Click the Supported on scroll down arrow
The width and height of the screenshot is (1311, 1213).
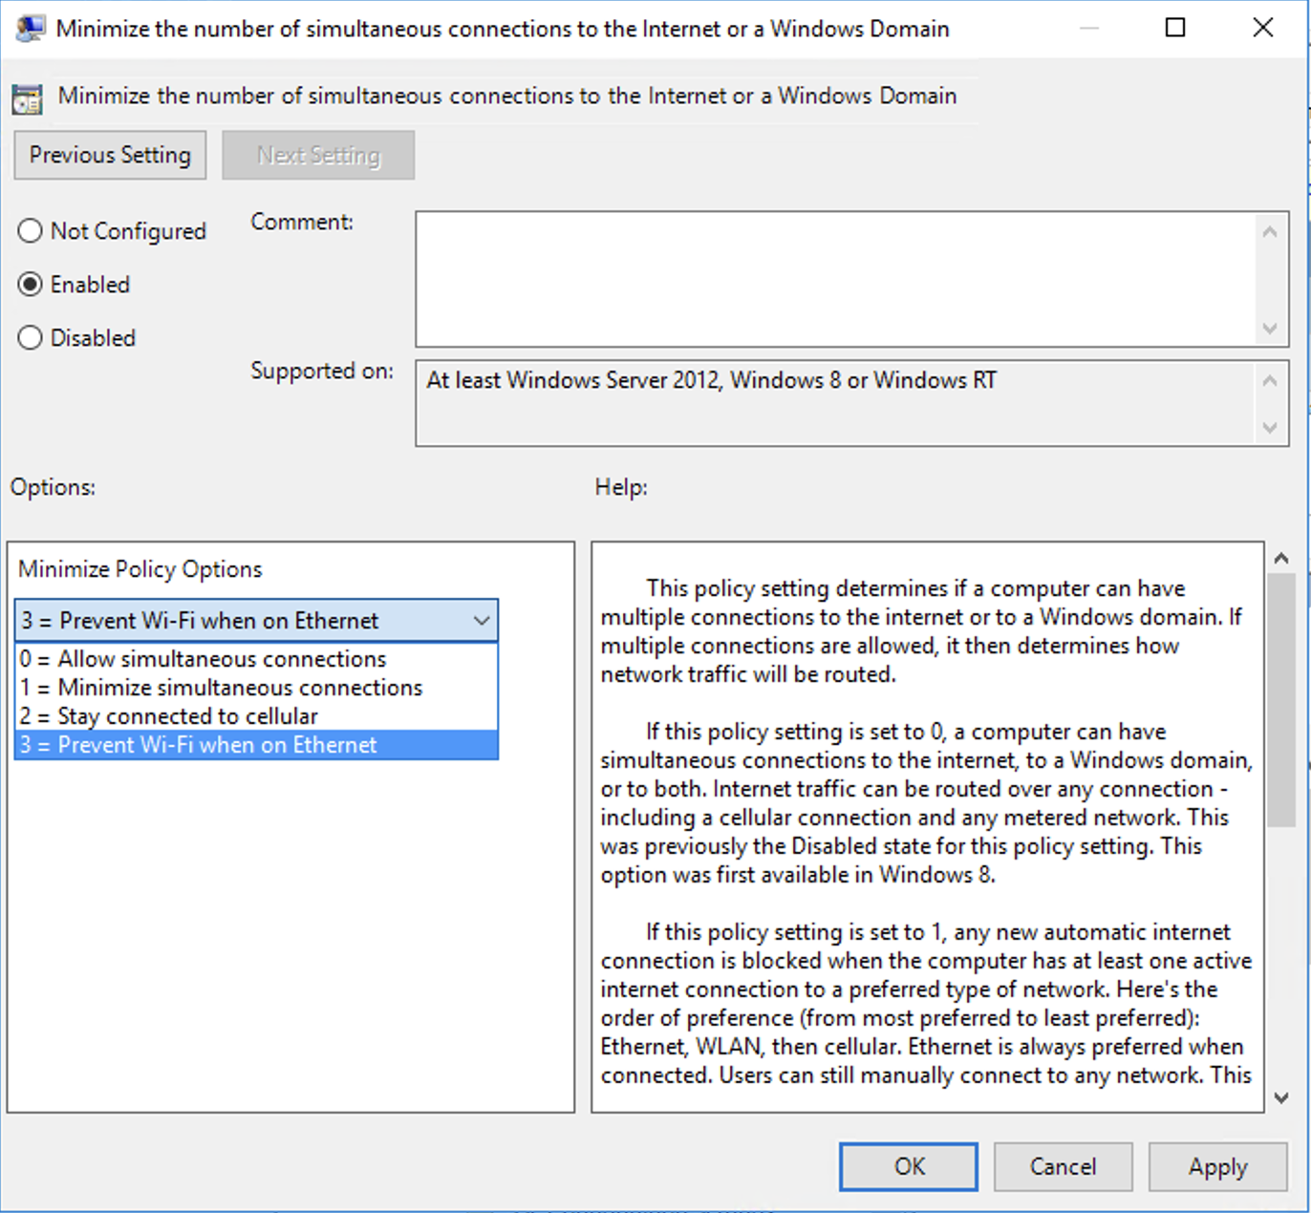pos(1270,428)
